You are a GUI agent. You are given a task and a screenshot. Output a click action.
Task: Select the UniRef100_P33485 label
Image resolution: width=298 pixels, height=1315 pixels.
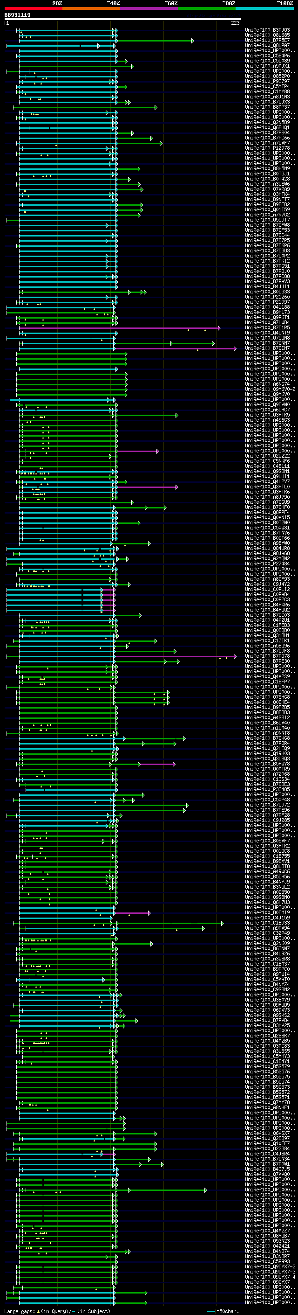[267, 789]
